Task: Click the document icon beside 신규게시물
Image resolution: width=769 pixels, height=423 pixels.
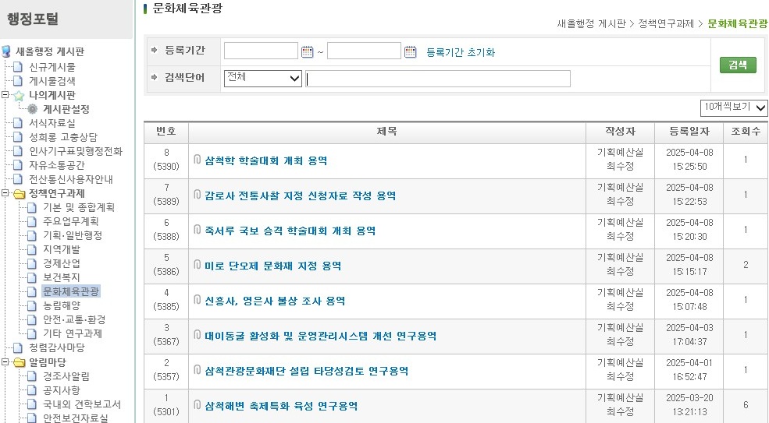Action: (18, 67)
